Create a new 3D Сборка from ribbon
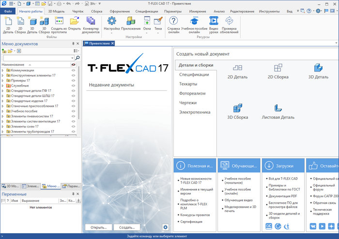 [44, 25]
